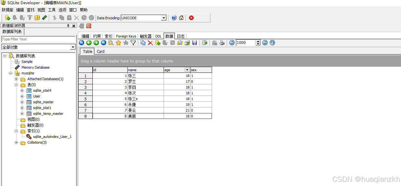The image size is (401, 186).
Task: Click the sex column header
Action: coord(201,70)
